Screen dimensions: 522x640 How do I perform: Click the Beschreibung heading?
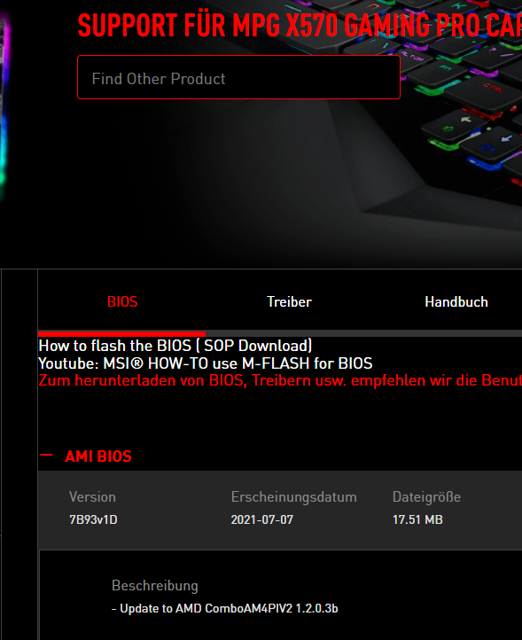click(x=155, y=585)
